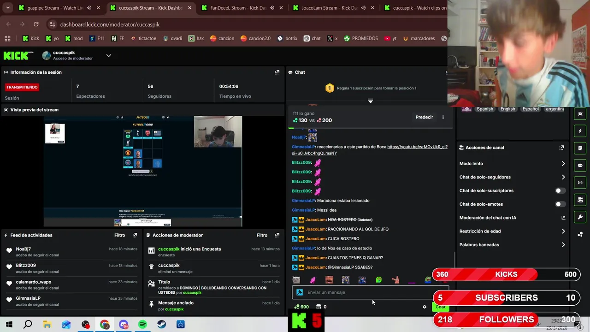Click the chat bubble sidebar icon
This screenshot has height=332, width=590.
[x=580, y=166]
